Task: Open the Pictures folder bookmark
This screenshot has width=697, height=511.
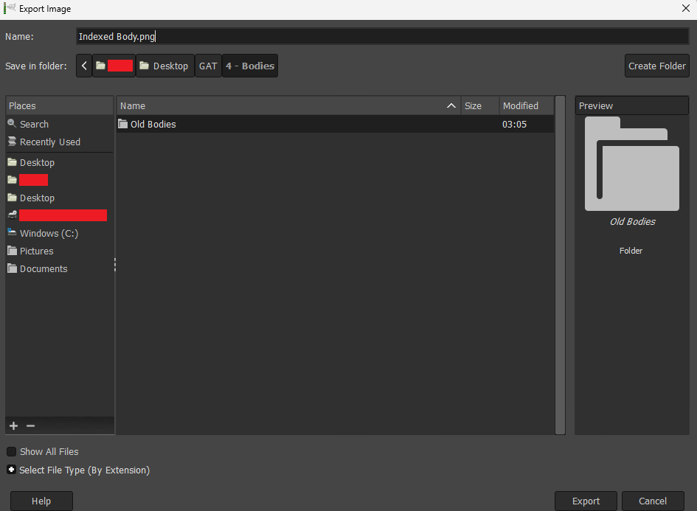Action: pyautogui.click(x=36, y=251)
